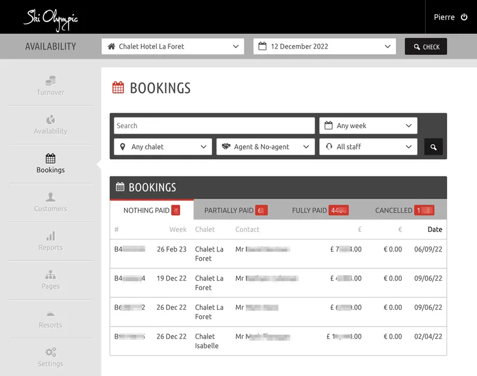
Task: Open the Any week dropdown
Action: pyautogui.click(x=368, y=126)
